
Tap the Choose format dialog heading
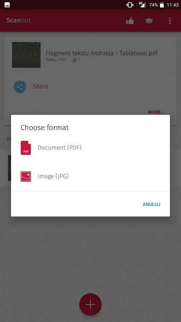(44, 127)
